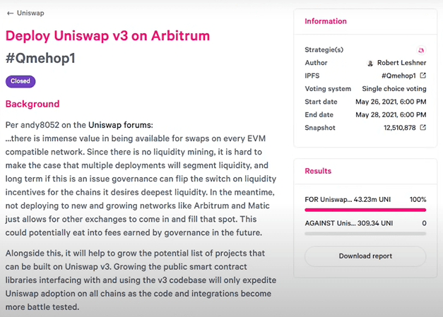Open author Robert Leshner profile
The height and width of the screenshot is (317, 443).
coord(401,63)
